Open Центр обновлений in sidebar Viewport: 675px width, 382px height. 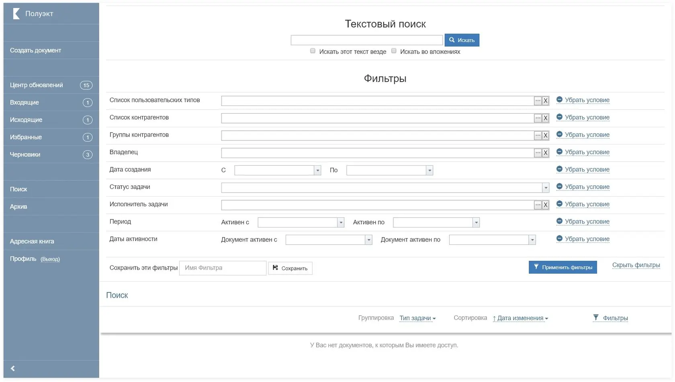(x=51, y=85)
